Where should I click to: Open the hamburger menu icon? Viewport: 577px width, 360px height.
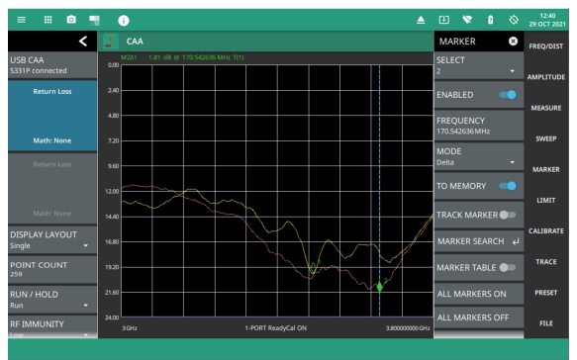pos(22,20)
